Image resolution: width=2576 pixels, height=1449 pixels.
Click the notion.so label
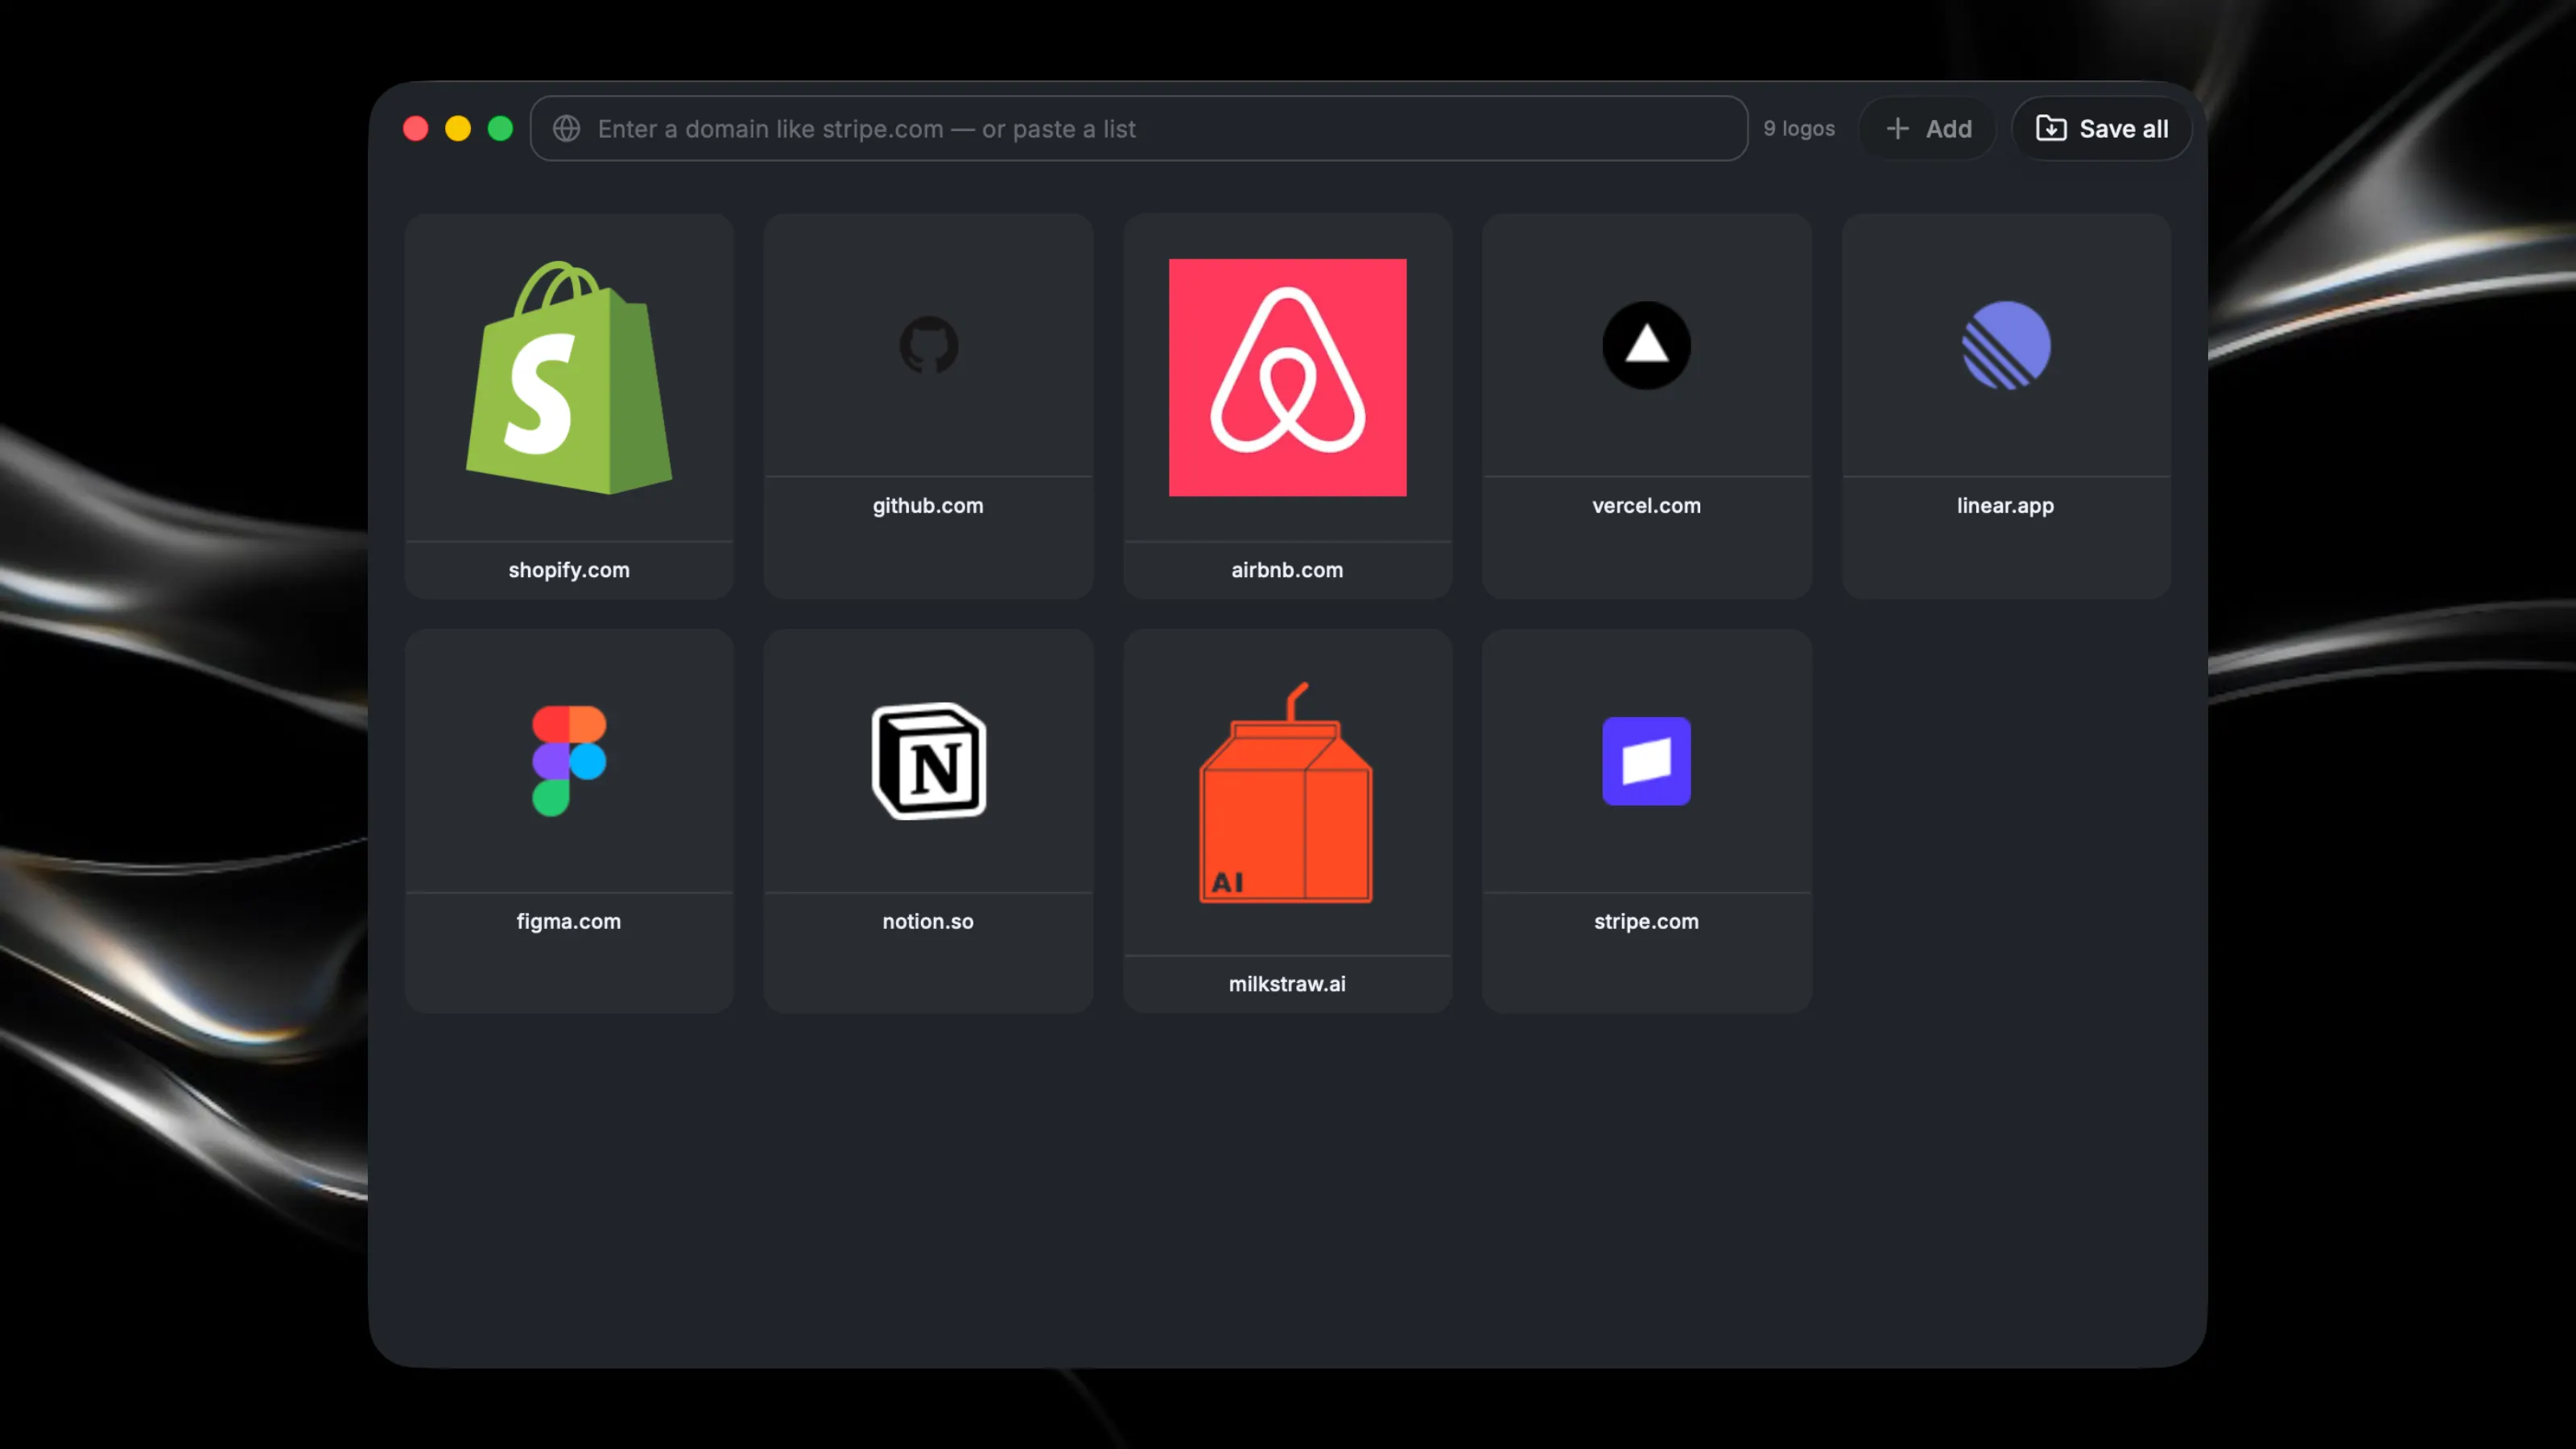point(928,922)
